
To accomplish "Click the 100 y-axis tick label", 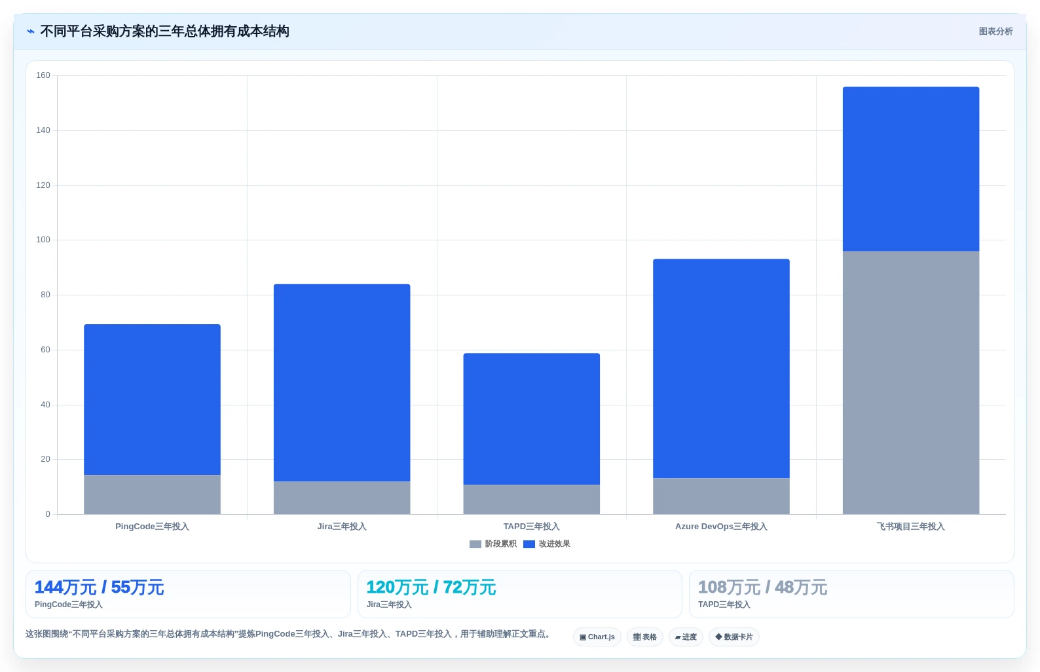I will tap(43, 240).
